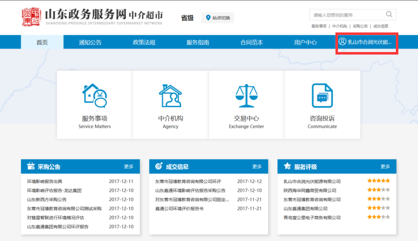Open the Communicate (咨询投诉) document icon
The height and width of the screenshot is (241, 418).
(x=322, y=96)
